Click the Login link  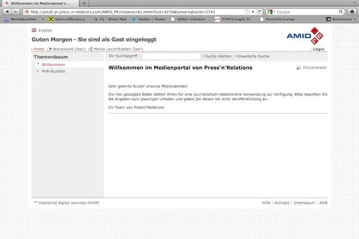point(319,49)
